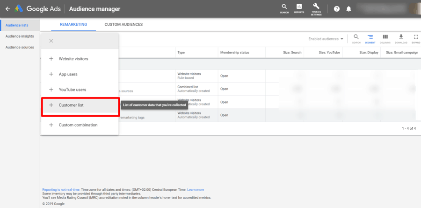Image resolution: width=421 pixels, height=208 pixels.
Task: Open the notifications bell
Action: [348, 9]
